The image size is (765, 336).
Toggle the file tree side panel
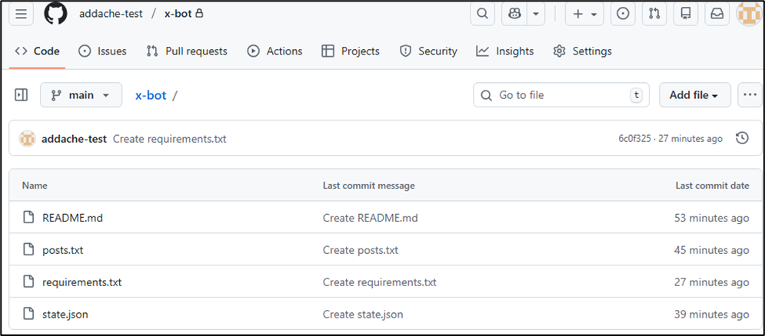22,95
